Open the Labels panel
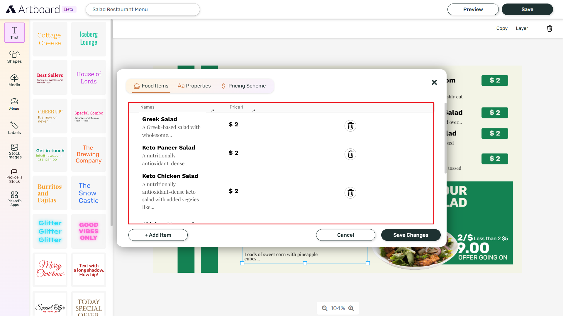Image resolution: width=563 pixels, height=316 pixels. tap(14, 128)
